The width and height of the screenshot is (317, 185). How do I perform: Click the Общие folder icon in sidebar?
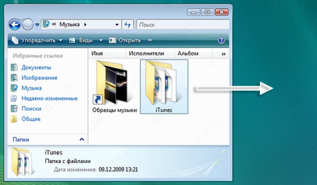pos(14,119)
